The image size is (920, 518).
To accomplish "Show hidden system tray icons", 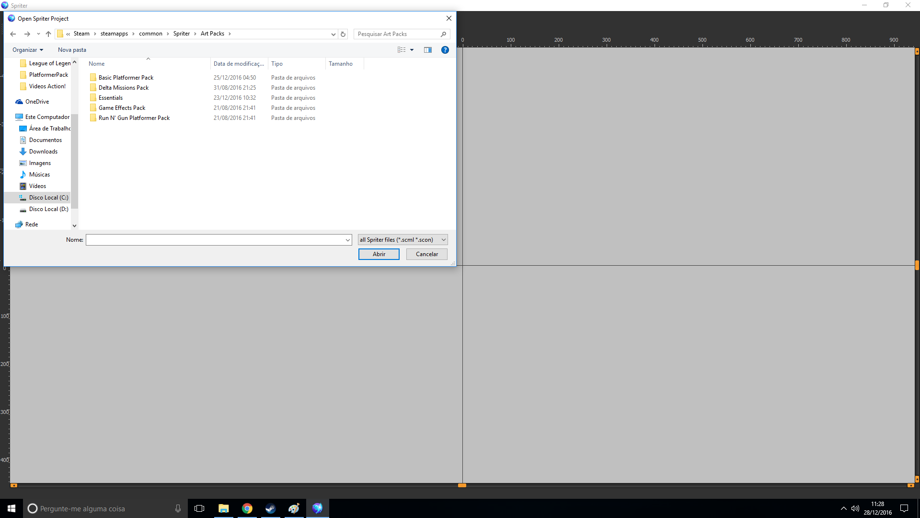I will 843,508.
